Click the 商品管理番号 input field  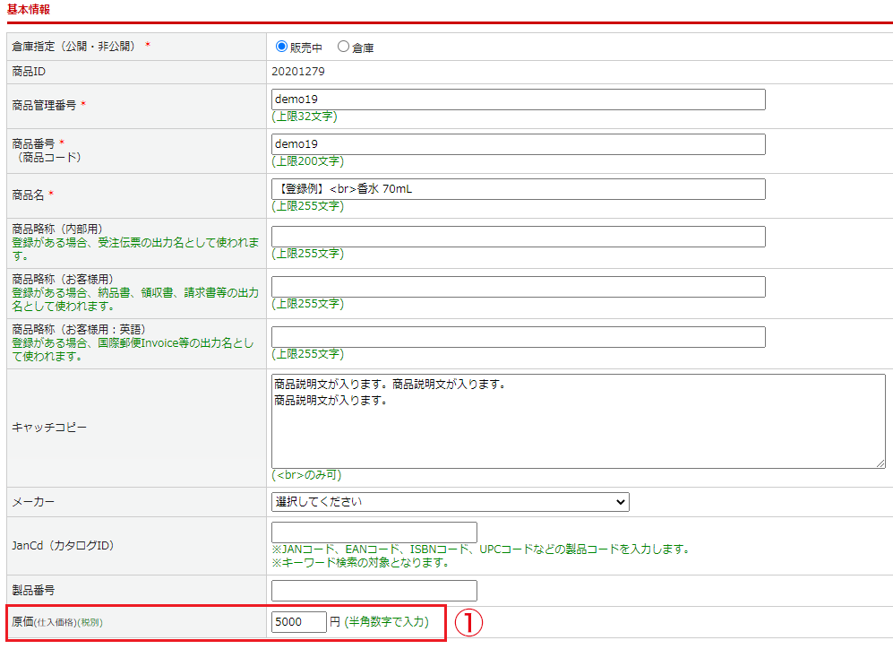tap(518, 100)
